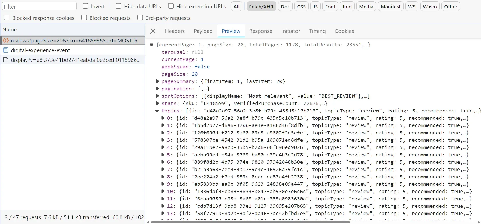
Task: Expand topics item 10
Action: pyautogui.click(x=163, y=191)
